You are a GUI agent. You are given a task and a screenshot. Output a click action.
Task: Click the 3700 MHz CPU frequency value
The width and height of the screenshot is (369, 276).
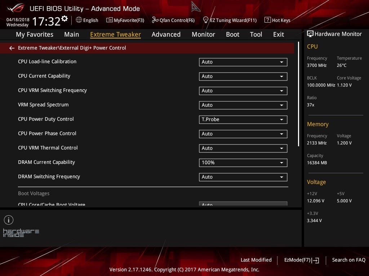317,65
